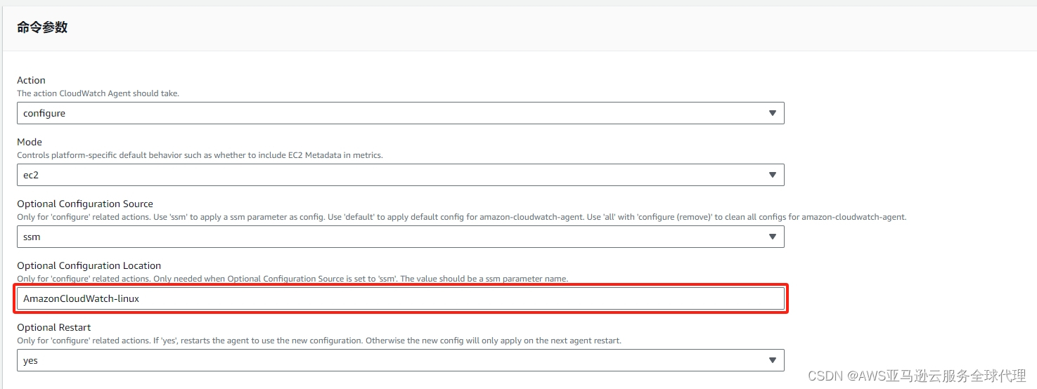Screen dimensions: 1037x389
Task: Click the Optional Configuration Location label
Action: (x=89, y=265)
